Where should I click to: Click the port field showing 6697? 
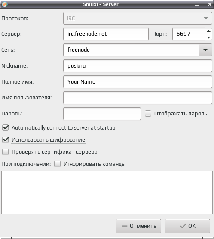(189, 34)
